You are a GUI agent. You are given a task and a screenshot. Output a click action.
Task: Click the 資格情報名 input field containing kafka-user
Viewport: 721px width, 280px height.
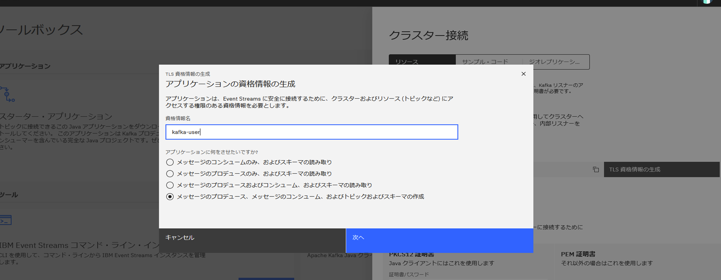tap(311, 132)
